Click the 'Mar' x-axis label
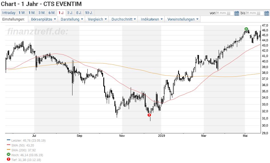Screen dimensions: 270x163 [204, 136]
